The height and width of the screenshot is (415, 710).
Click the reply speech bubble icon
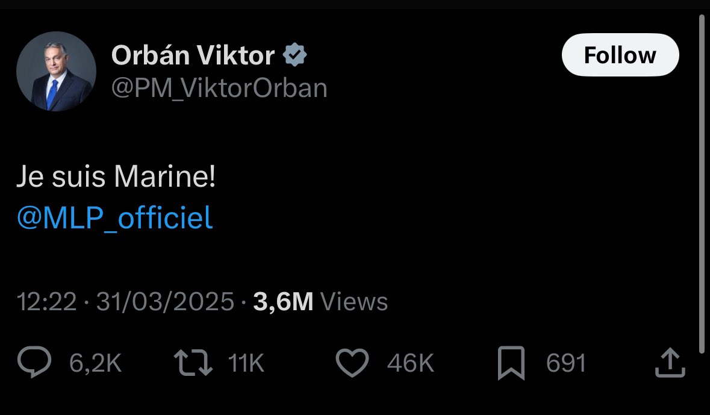(x=36, y=363)
